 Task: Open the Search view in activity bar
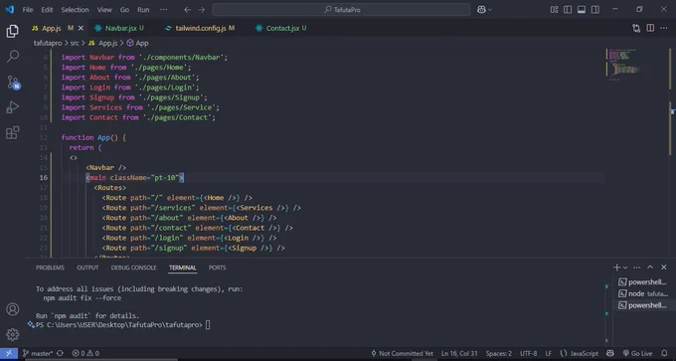tap(13, 56)
